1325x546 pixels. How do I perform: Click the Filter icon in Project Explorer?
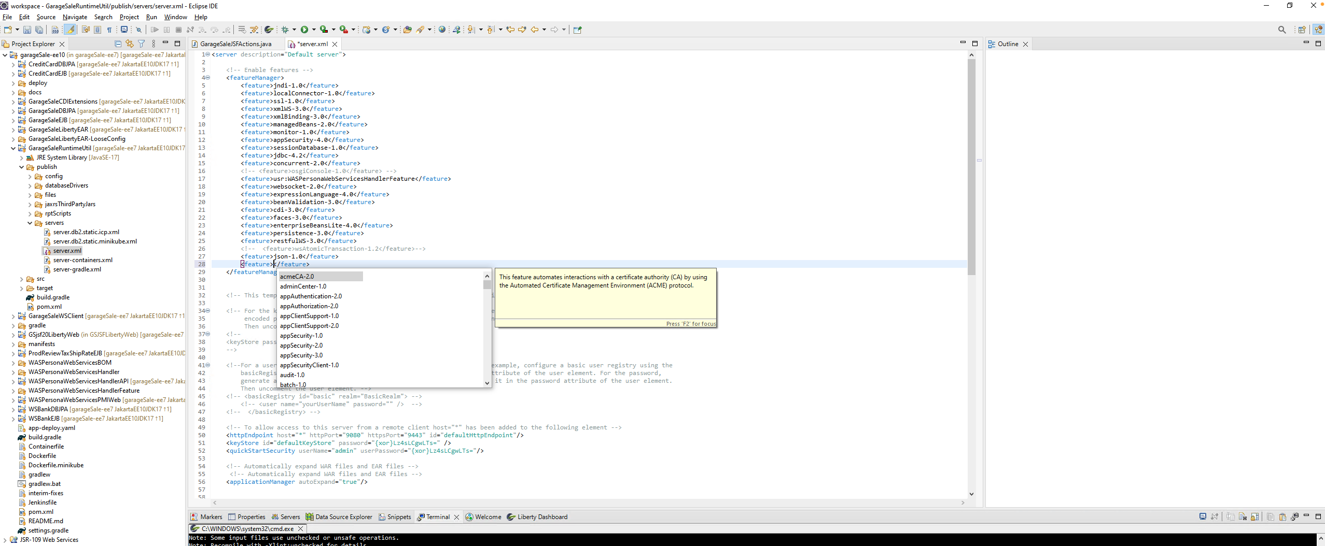pos(141,44)
